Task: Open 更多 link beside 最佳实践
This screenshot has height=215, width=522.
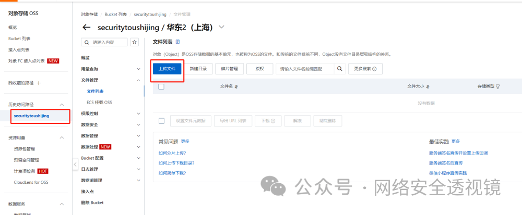Action: 455,142
